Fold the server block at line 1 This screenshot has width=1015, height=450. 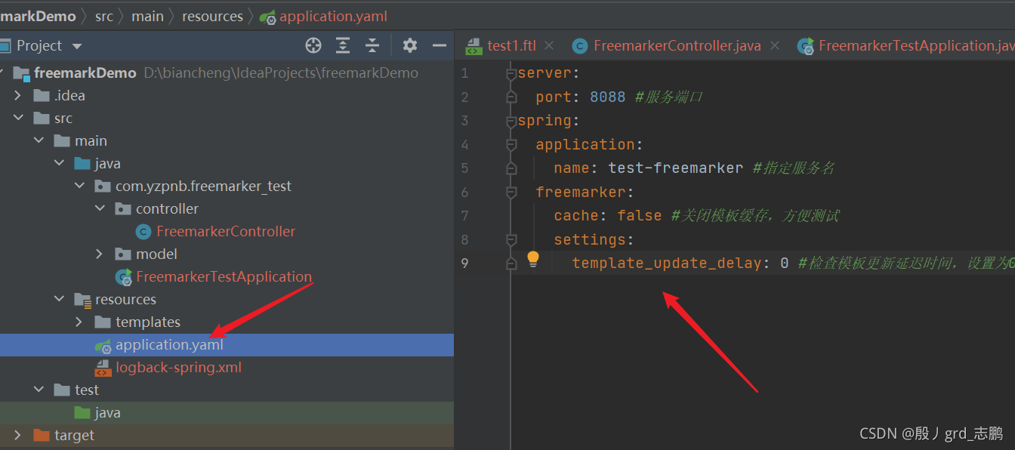(511, 73)
